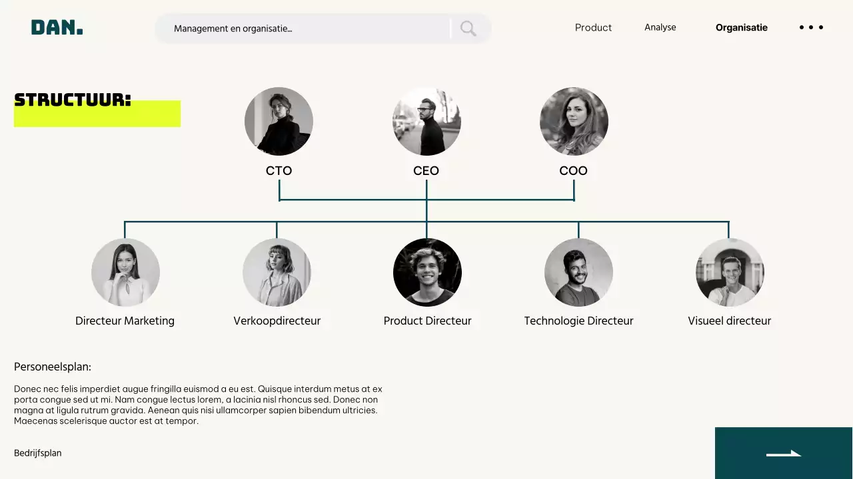Image resolution: width=853 pixels, height=479 pixels.
Task: Open the Product Directeur portrait
Action: pyautogui.click(x=427, y=272)
